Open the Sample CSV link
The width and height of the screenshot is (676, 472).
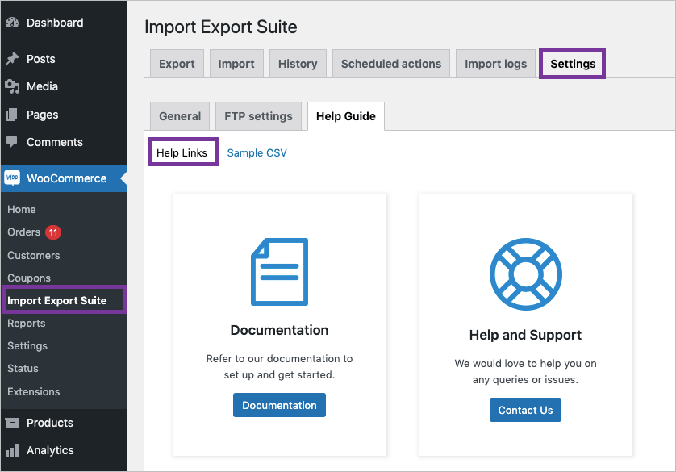(257, 152)
